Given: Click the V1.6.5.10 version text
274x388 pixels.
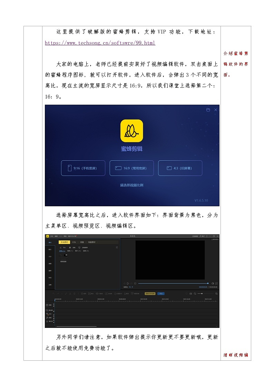Looking at the screenshot, I should click(x=201, y=200).
